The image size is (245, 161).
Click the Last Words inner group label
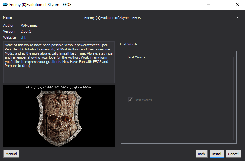(136, 57)
